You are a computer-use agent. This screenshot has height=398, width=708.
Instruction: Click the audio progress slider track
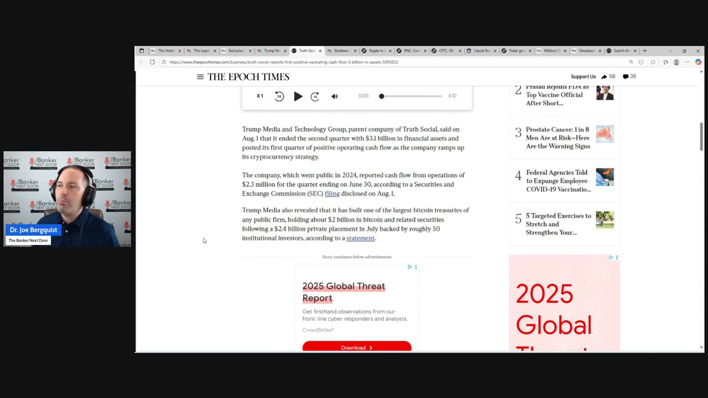tap(412, 96)
